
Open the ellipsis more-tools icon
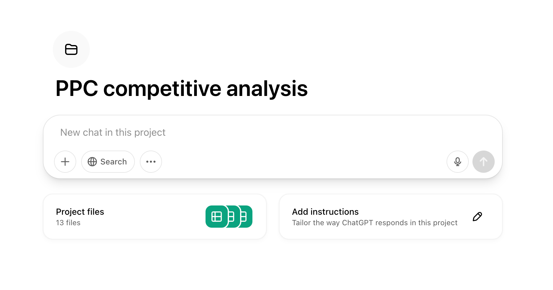(x=151, y=162)
